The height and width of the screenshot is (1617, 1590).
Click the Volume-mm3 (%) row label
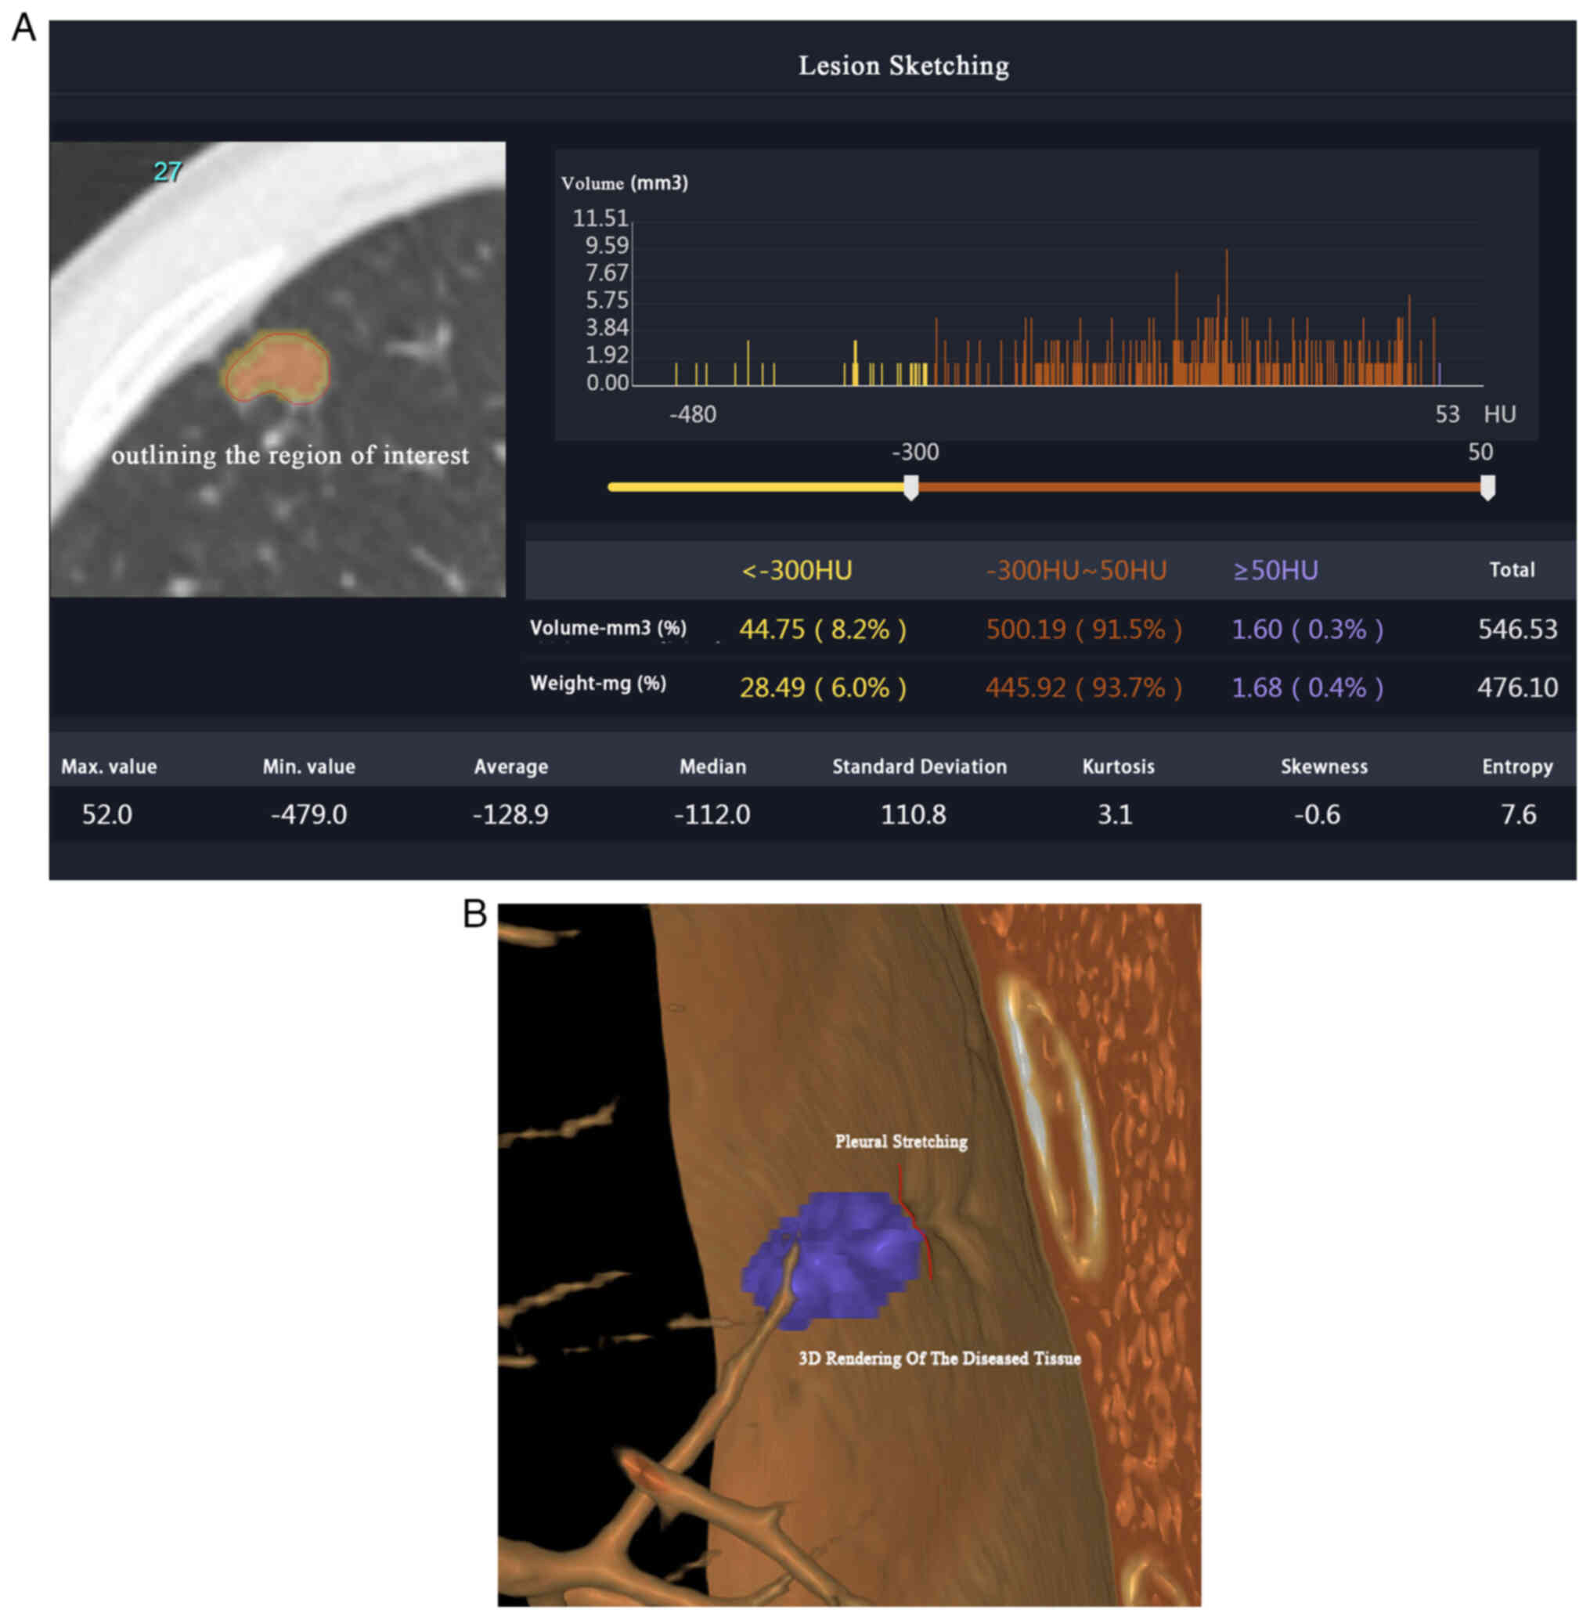608,628
